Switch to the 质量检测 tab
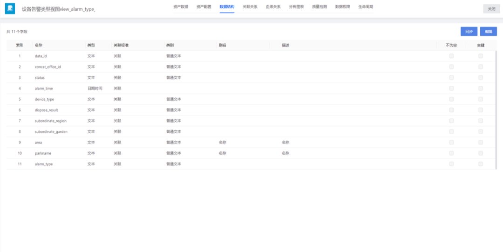This screenshot has width=503, height=252. click(319, 7)
